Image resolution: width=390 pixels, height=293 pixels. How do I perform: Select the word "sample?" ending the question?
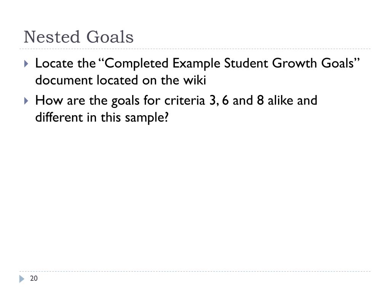point(147,118)
